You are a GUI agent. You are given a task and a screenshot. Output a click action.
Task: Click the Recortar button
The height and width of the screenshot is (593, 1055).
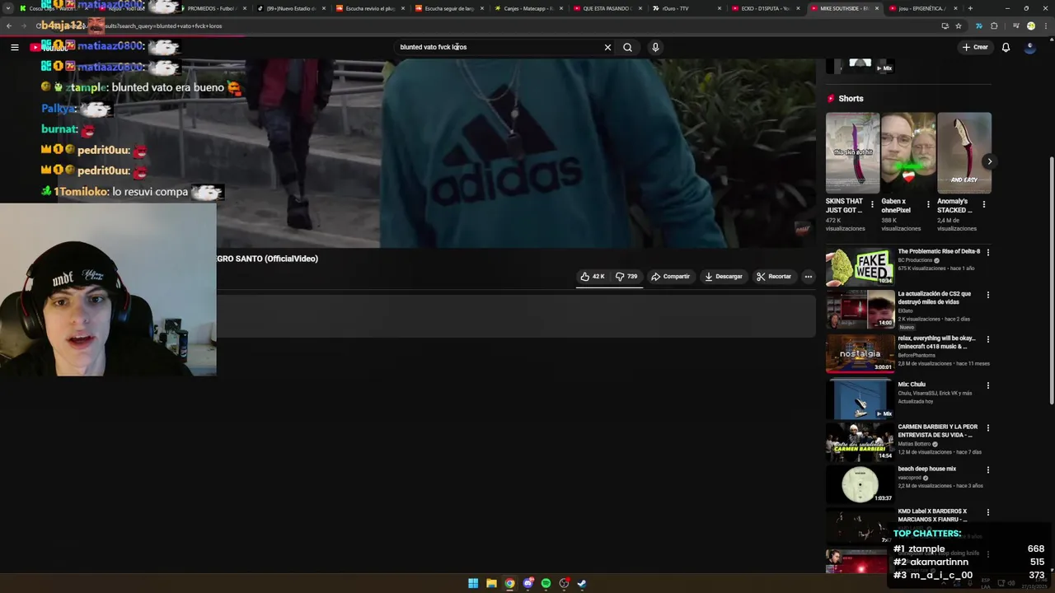point(774,277)
